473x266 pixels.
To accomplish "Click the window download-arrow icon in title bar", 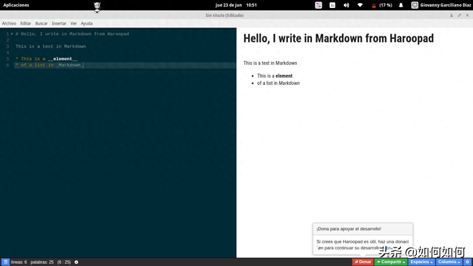I will click(452, 15).
